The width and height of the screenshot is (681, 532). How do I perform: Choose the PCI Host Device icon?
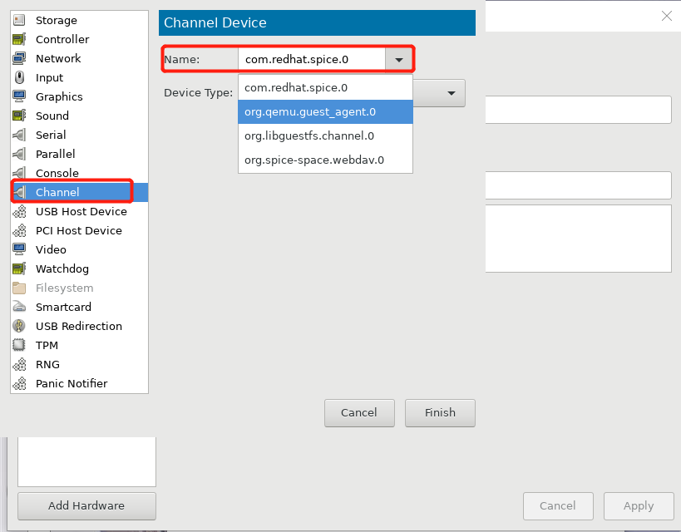pyautogui.click(x=19, y=230)
